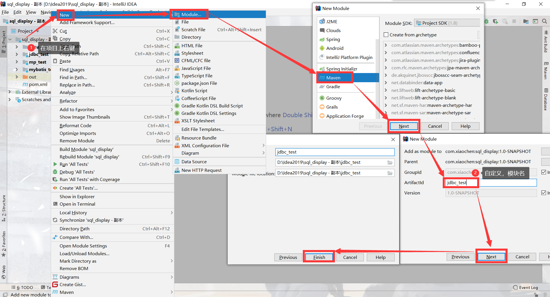Expand Scratches and Consoles node
The height and width of the screenshot is (297, 550).
tap(10, 99)
